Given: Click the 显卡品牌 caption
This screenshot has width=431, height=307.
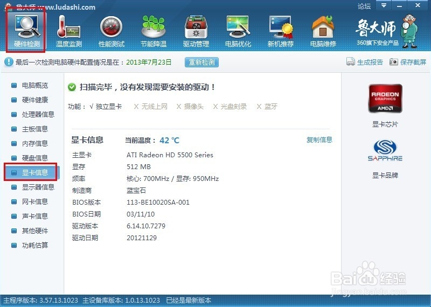Looking at the screenshot, I should click(x=385, y=176).
